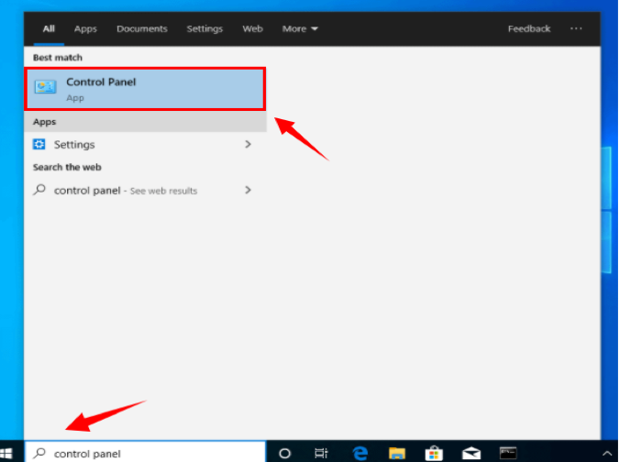The width and height of the screenshot is (619, 462).
Task: Open the Windows Start menu
Action: point(7,454)
